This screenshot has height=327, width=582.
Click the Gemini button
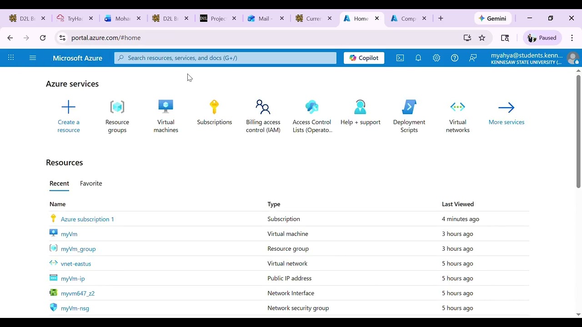tap(493, 18)
